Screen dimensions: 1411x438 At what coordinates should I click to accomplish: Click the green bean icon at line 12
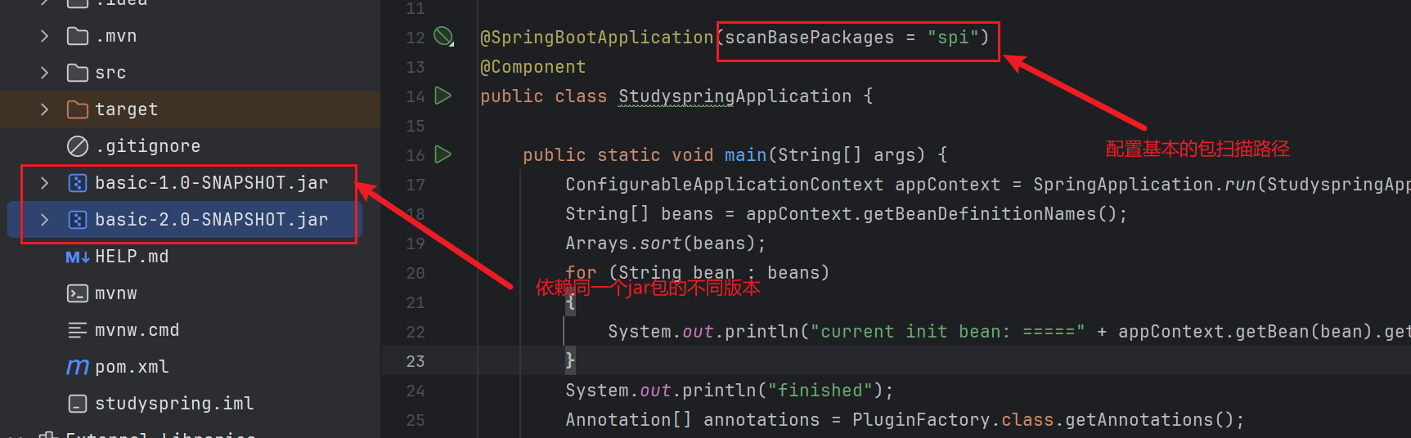pyautogui.click(x=443, y=36)
